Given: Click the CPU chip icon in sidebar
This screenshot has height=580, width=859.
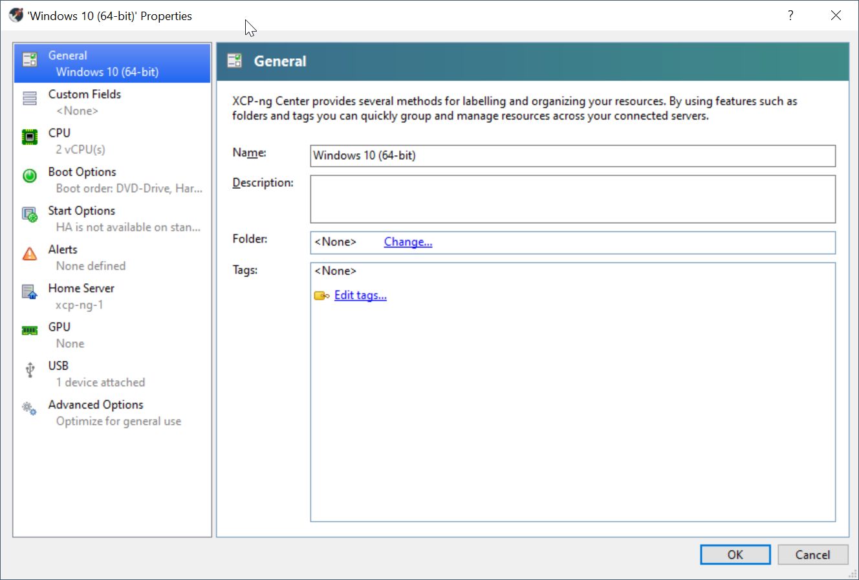Looking at the screenshot, I should pyautogui.click(x=30, y=136).
